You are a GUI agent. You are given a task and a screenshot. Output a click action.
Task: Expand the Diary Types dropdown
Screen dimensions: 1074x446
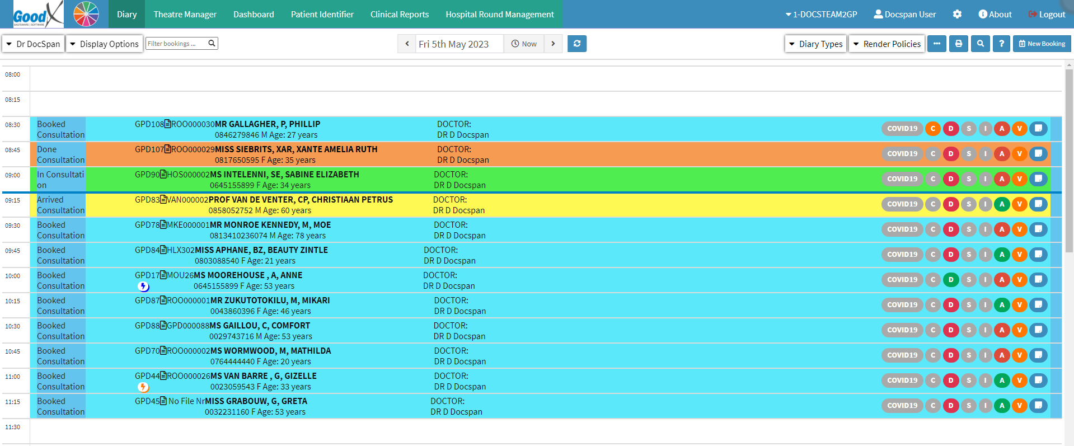pos(815,44)
